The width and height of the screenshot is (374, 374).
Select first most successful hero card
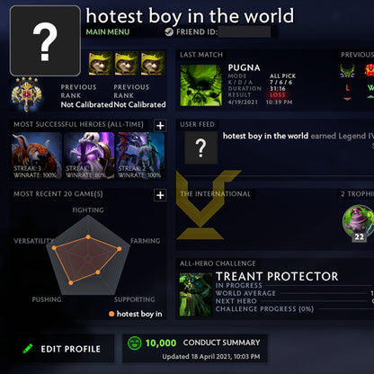click(37, 156)
